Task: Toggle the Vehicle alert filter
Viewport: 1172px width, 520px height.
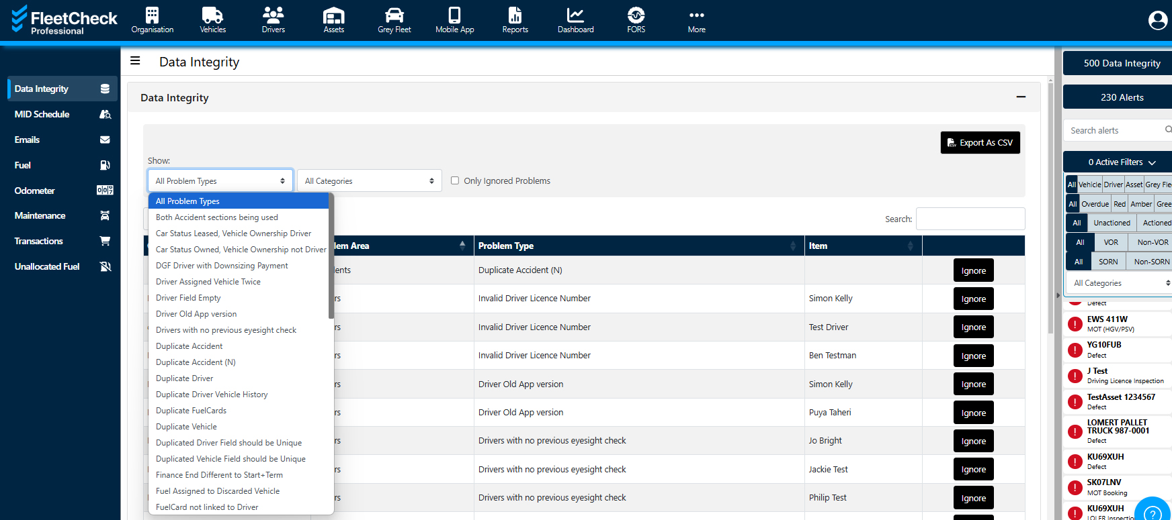Action: (1089, 185)
